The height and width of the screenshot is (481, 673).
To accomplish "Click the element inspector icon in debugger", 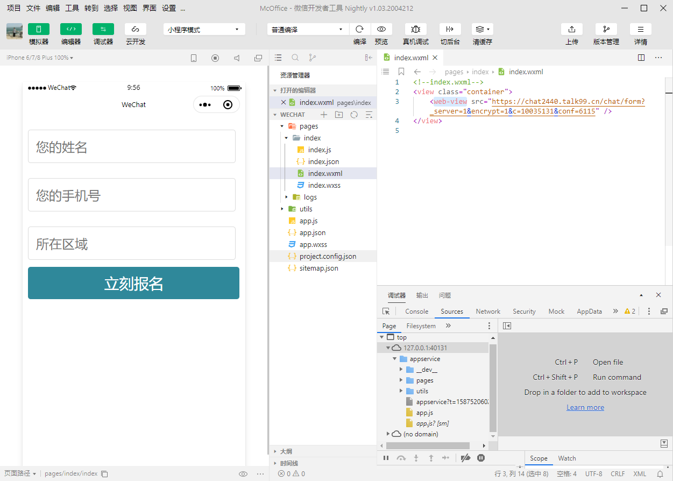I will (386, 312).
